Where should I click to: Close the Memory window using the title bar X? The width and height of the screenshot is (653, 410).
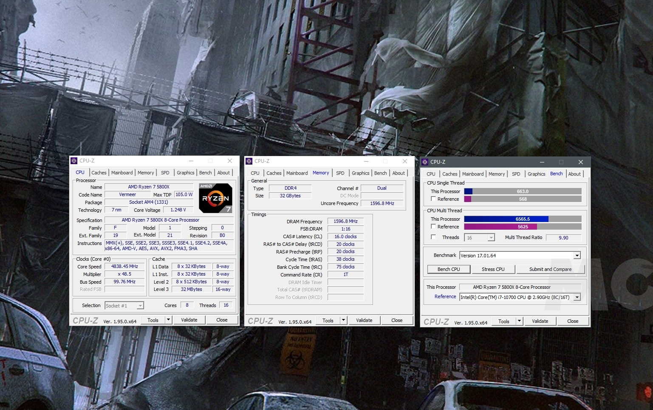[404, 161]
